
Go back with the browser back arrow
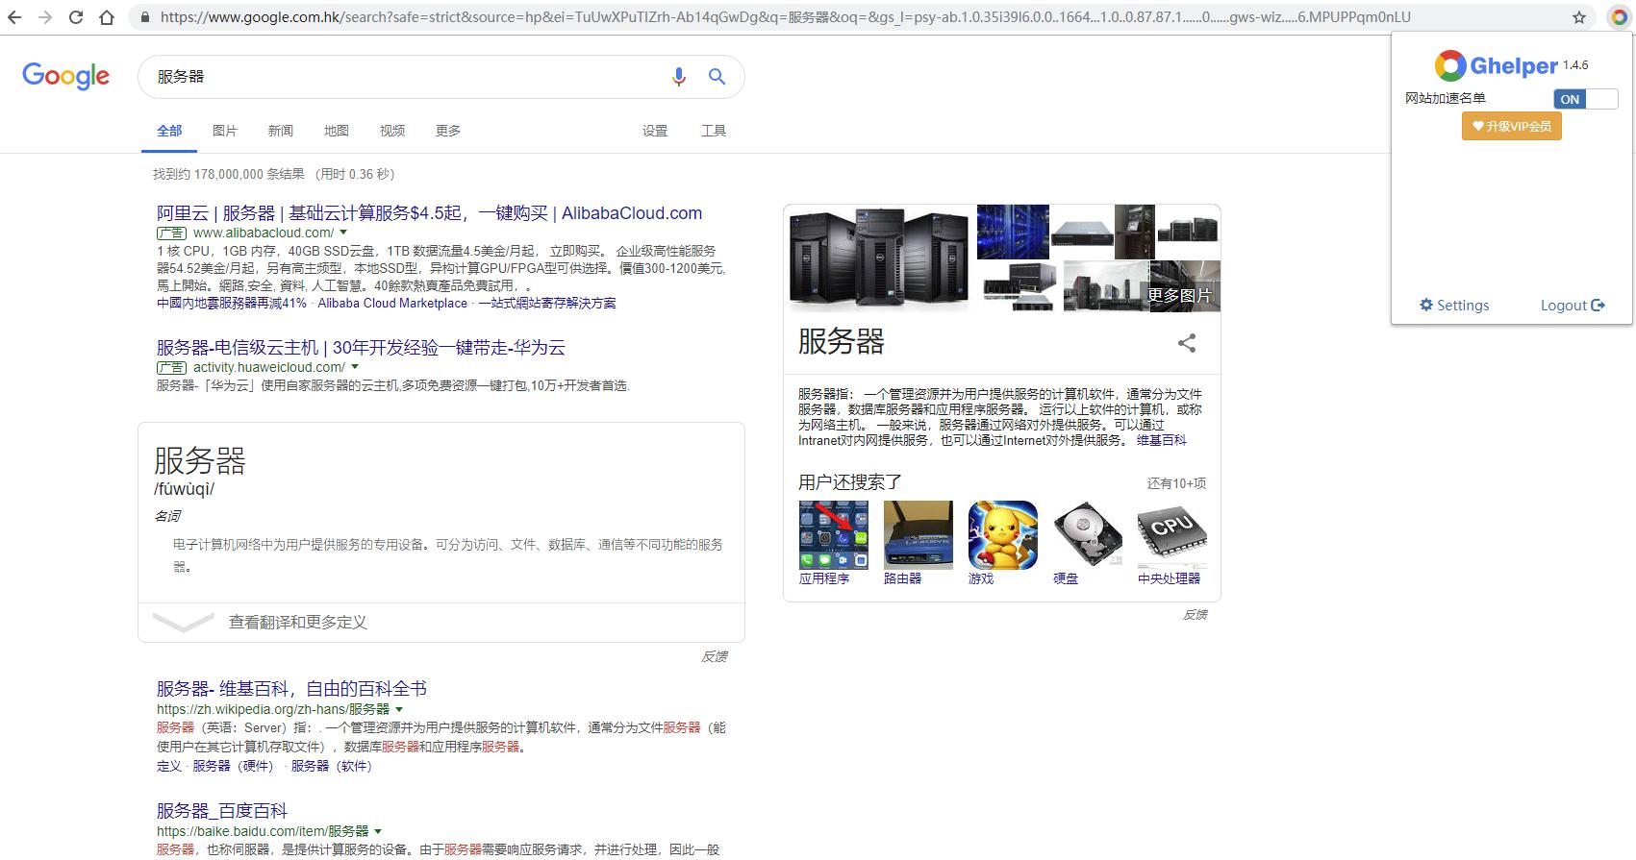tap(14, 17)
